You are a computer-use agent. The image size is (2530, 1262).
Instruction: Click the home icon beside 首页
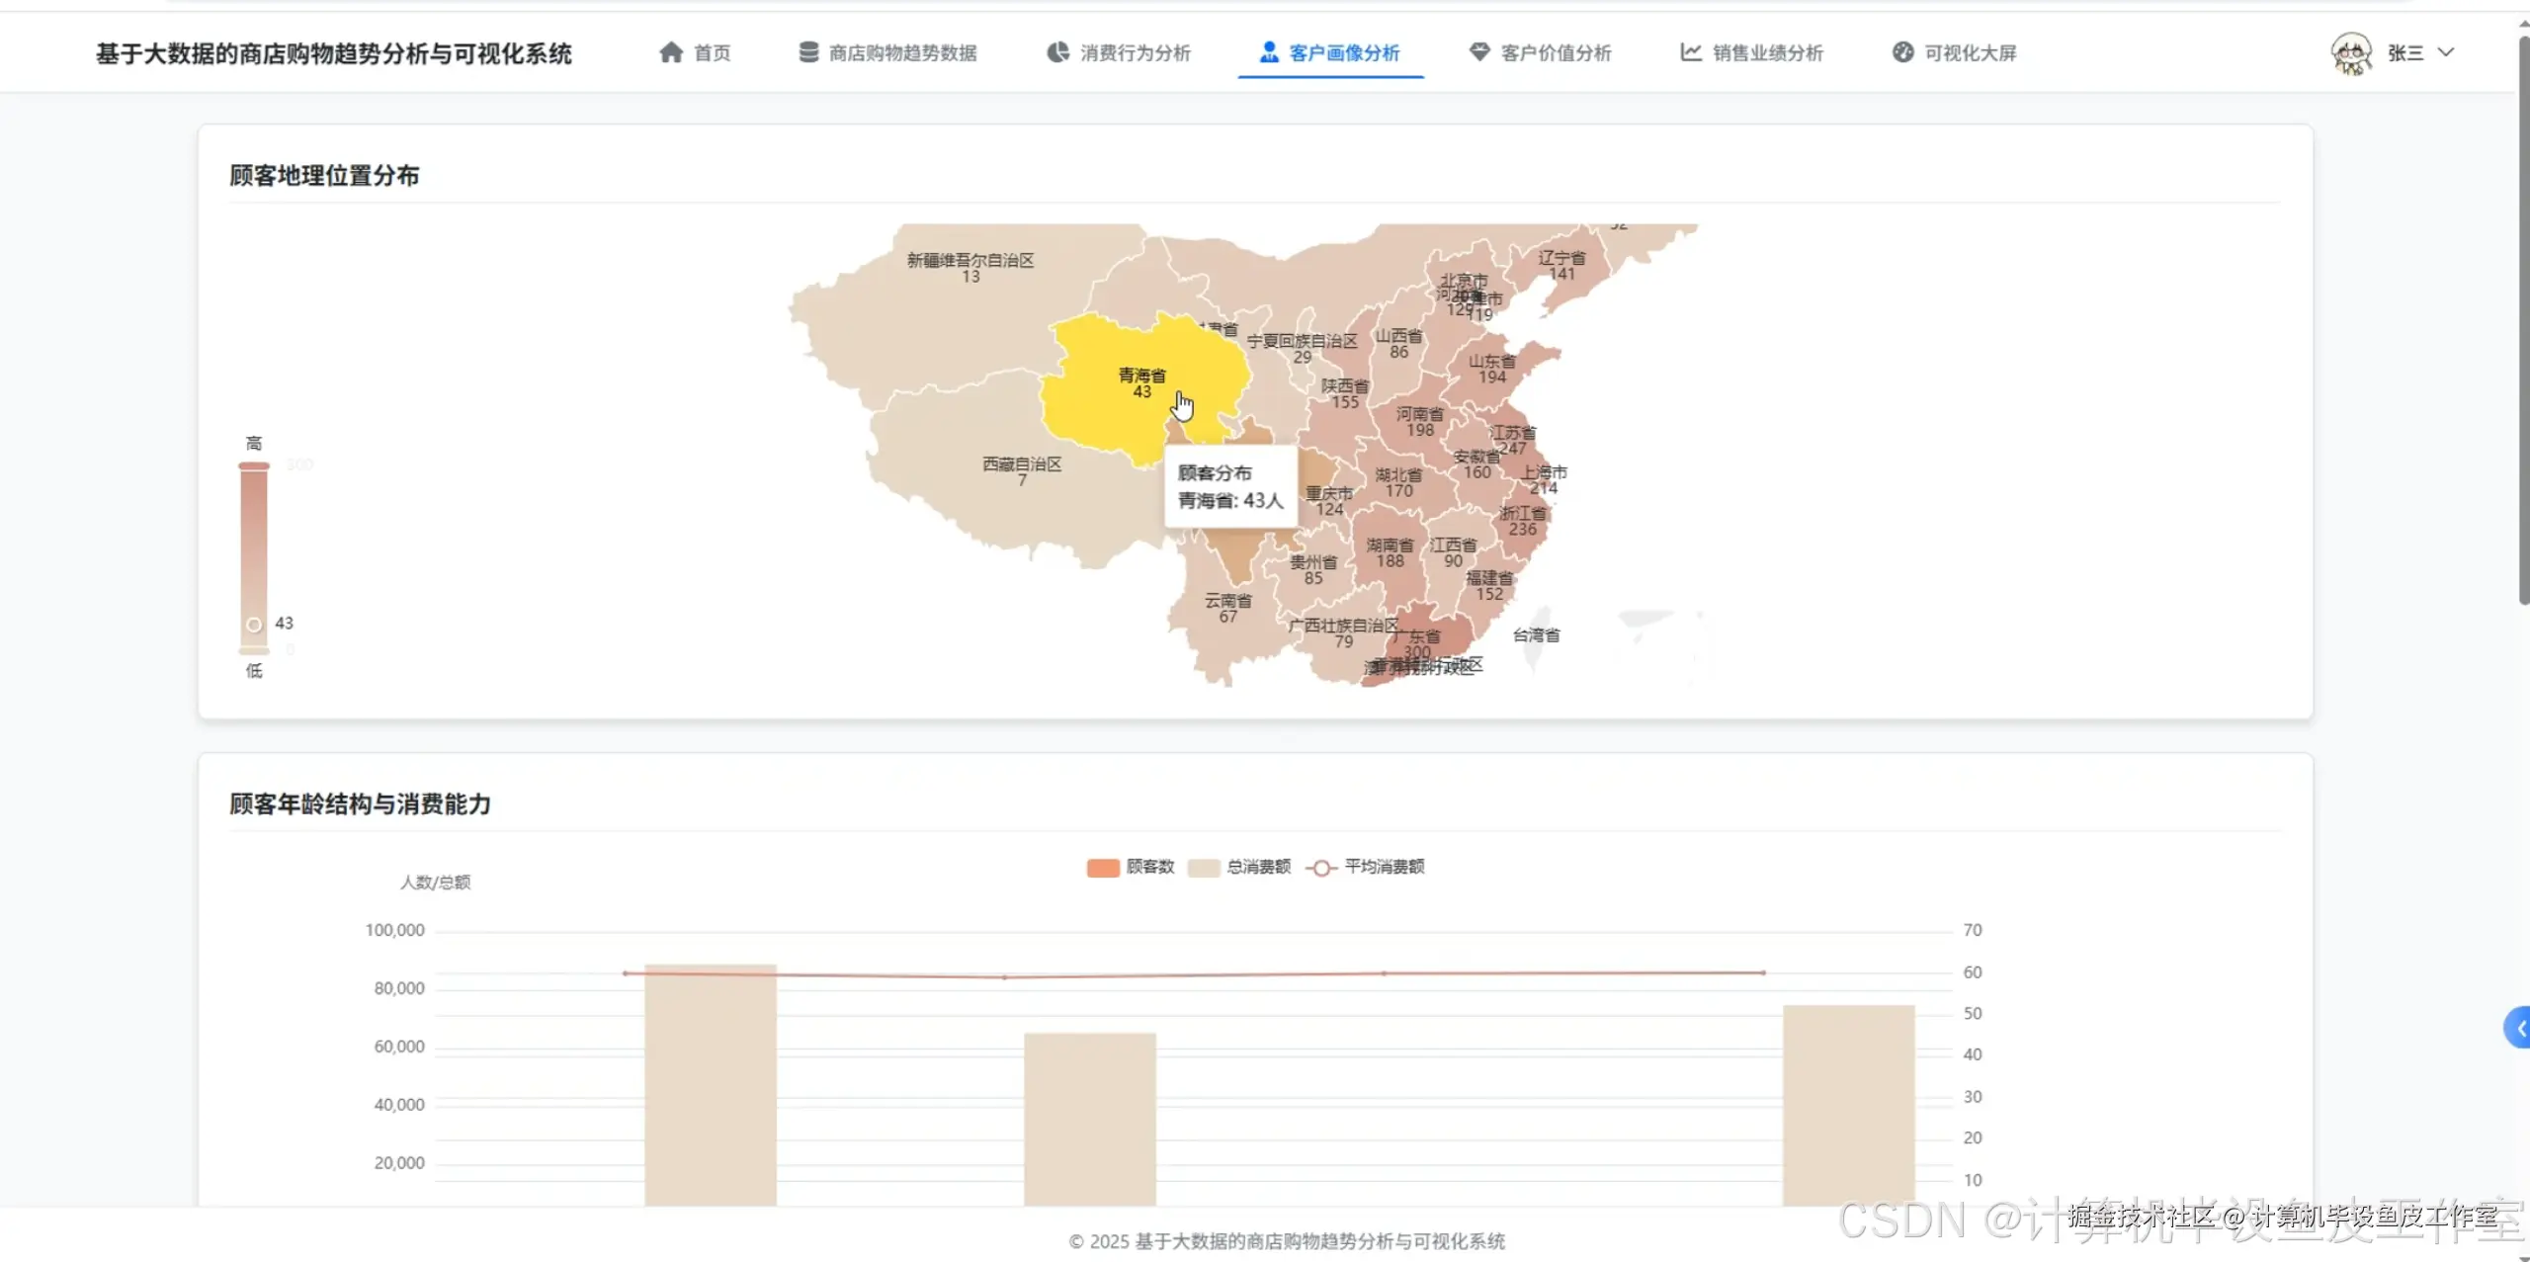[671, 52]
